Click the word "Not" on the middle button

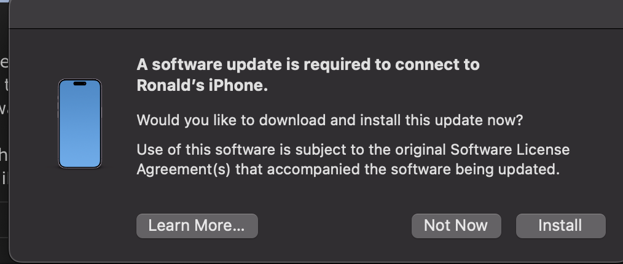pyautogui.click(x=437, y=225)
